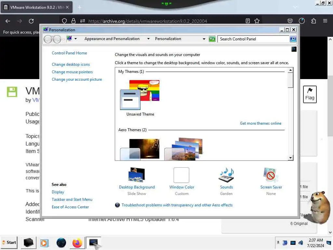Click in the Search Control Panel field

[254, 39]
